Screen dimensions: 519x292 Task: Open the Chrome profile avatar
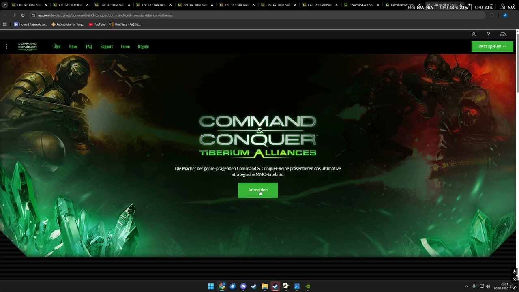click(x=505, y=15)
